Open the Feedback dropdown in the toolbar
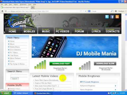127x95 pixels. click(122, 11)
